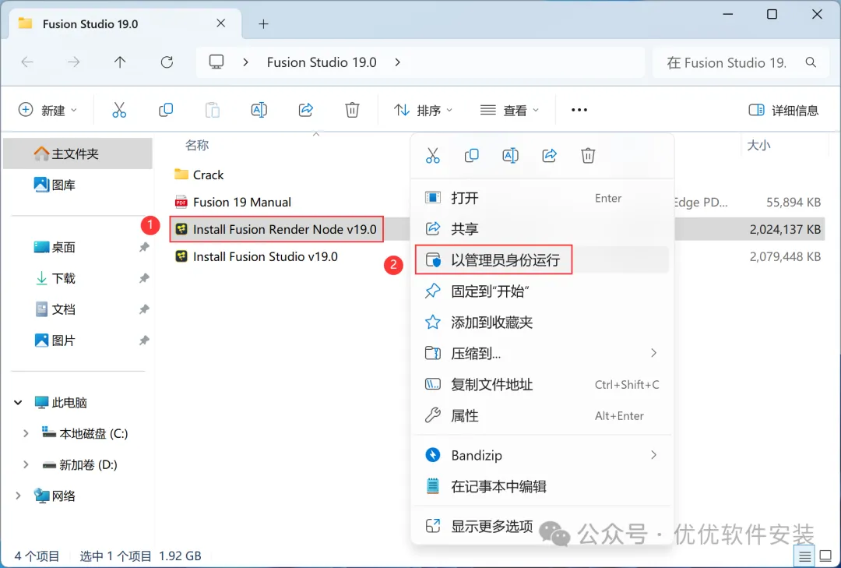The width and height of the screenshot is (841, 568).
Task: Click the Cut scissors icon in the context menu
Action: [x=433, y=156]
